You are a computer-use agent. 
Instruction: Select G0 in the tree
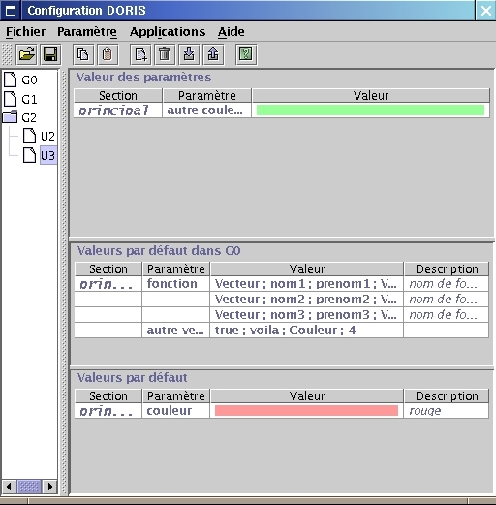[x=29, y=79]
